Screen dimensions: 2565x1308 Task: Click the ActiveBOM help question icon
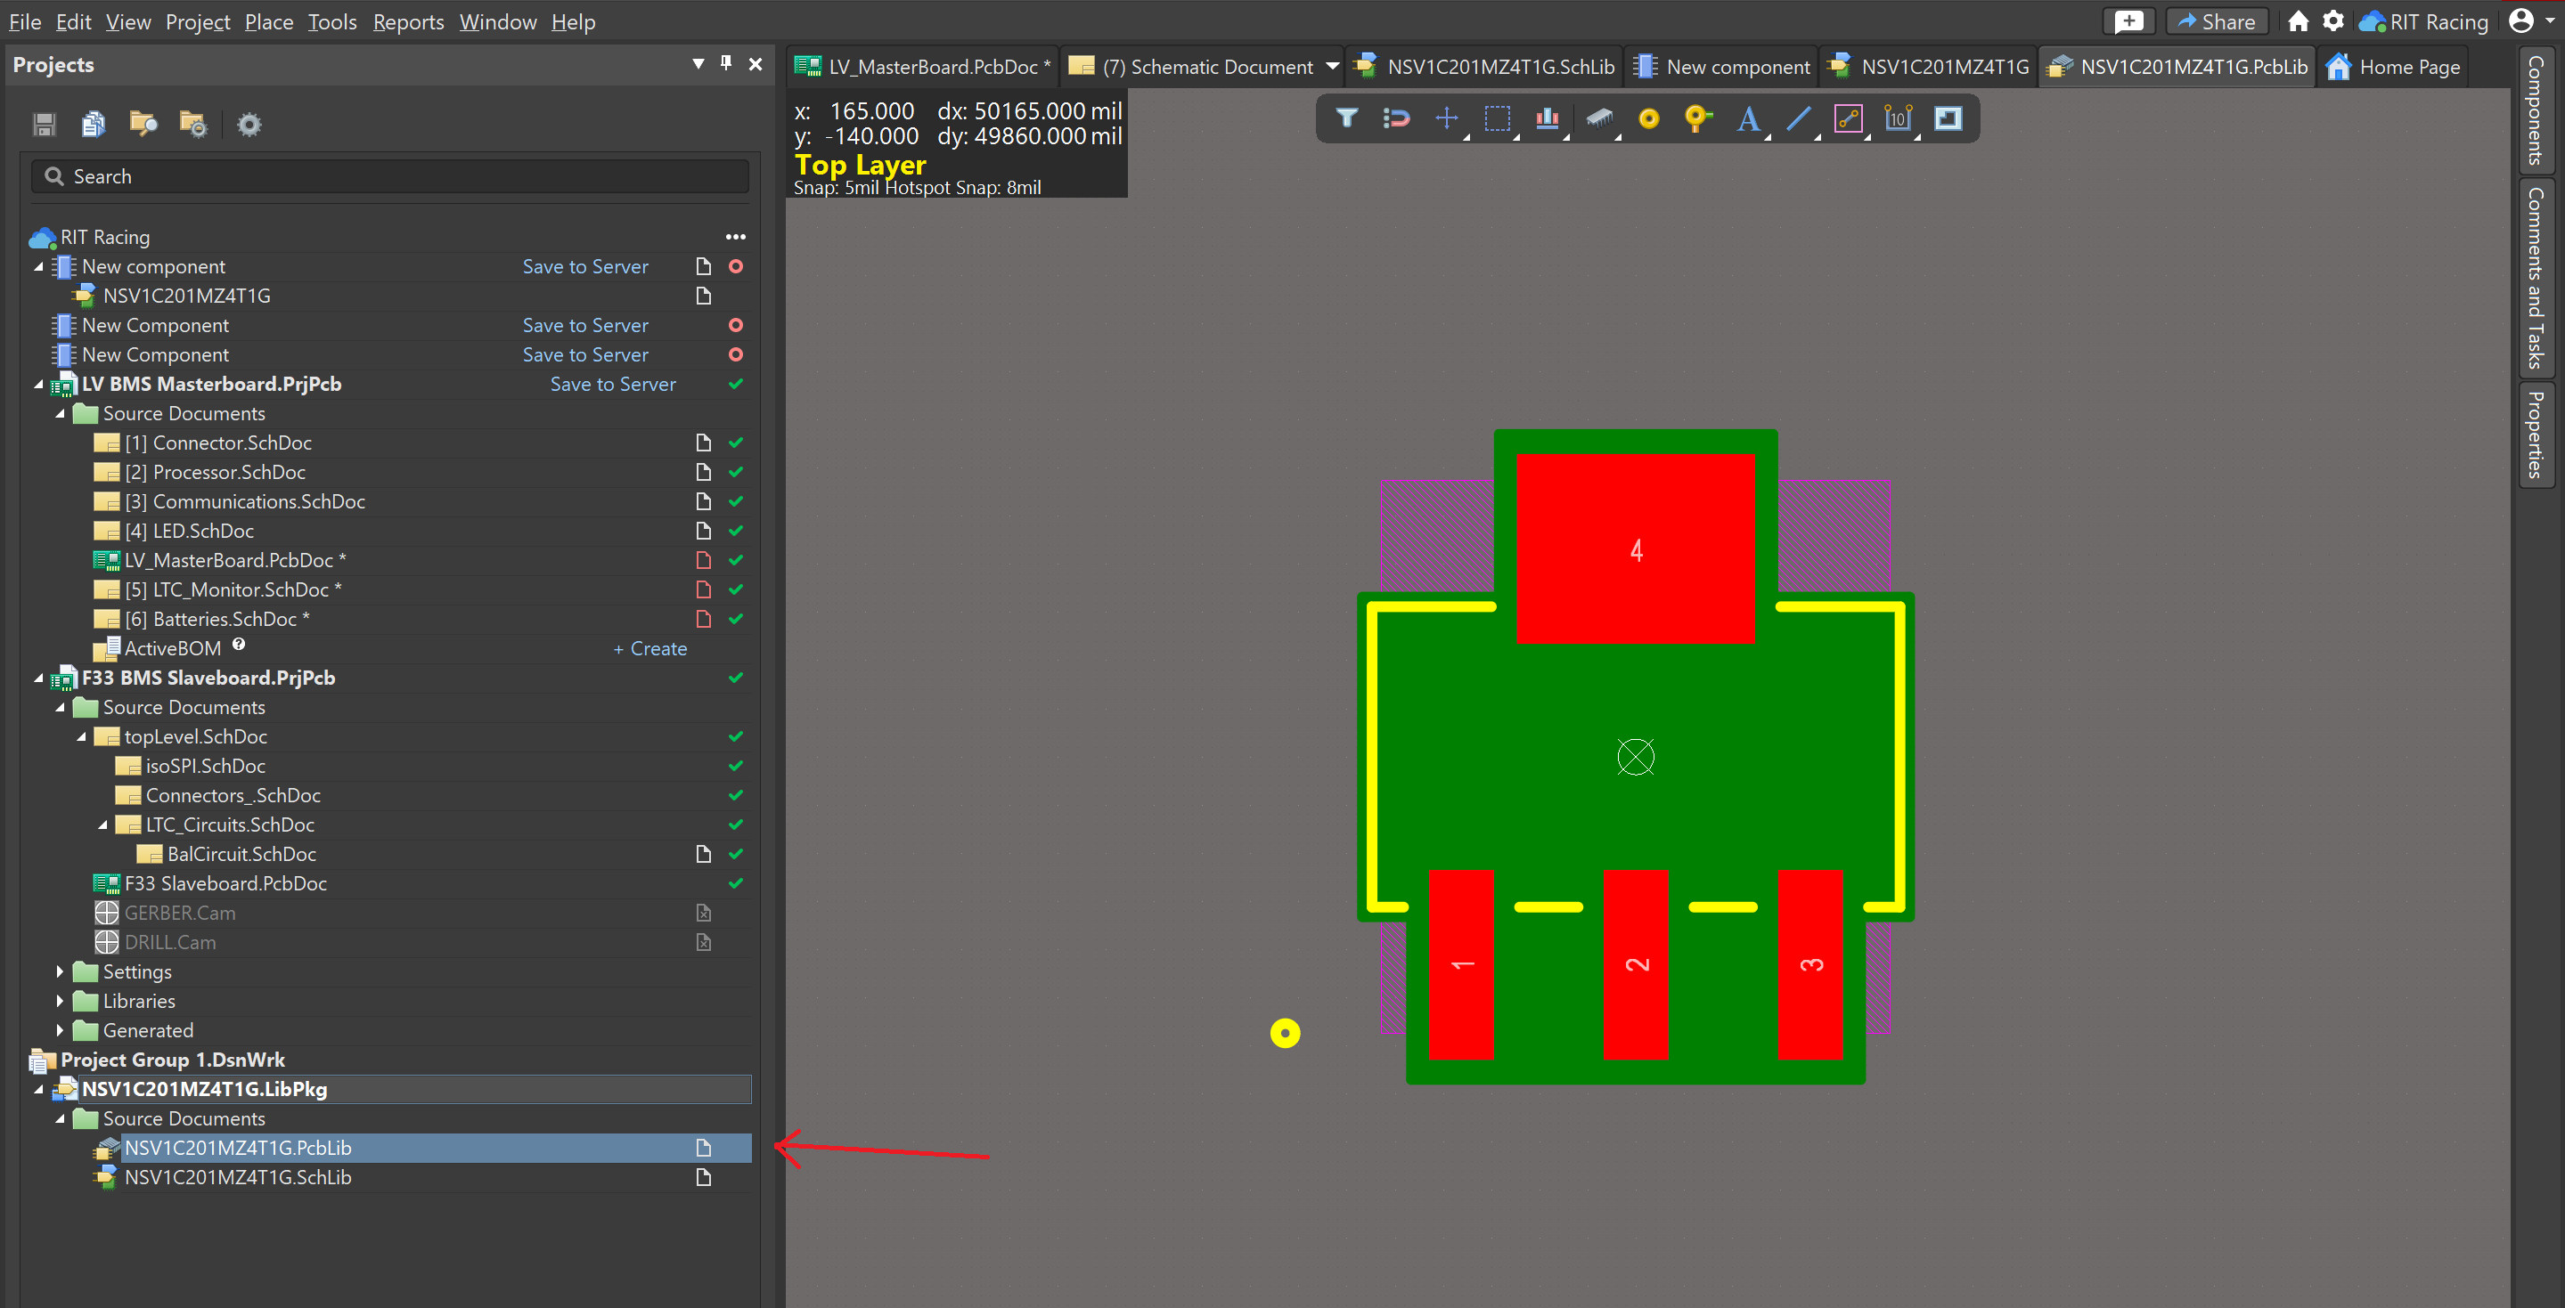click(238, 644)
